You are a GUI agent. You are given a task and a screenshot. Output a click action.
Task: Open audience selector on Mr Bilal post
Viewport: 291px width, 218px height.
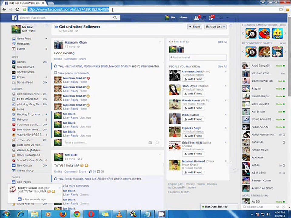80,159
